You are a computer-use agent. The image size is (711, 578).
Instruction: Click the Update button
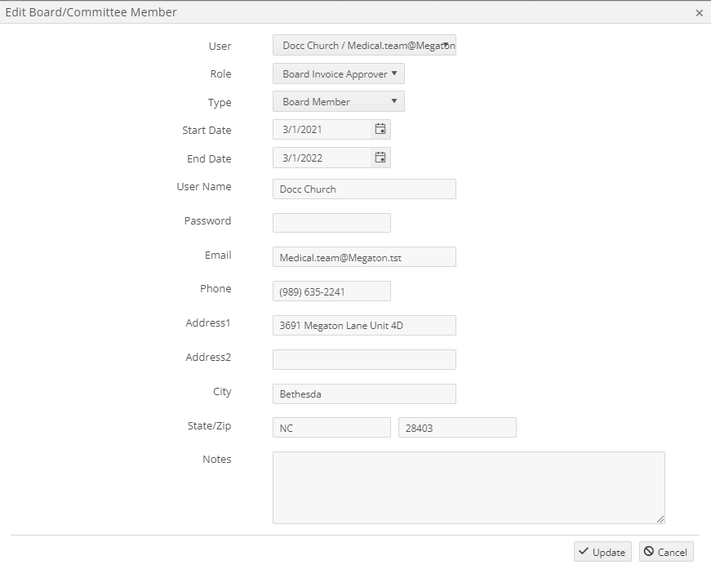[602, 552]
